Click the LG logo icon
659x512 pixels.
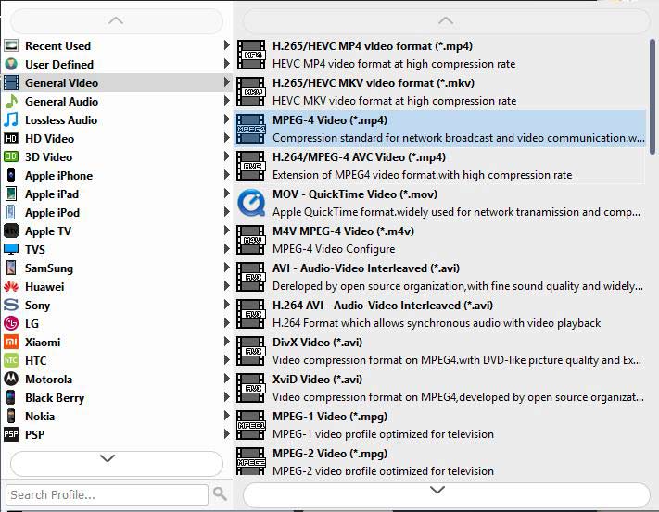tap(11, 323)
